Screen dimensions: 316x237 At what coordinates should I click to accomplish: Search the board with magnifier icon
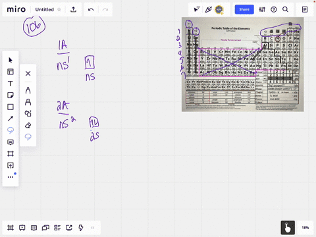pos(285,9)
